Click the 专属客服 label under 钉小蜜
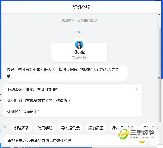Screen dimensions: 163x148 79,58
